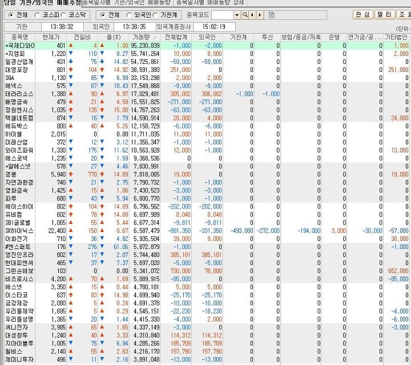Select 전체 radio in the market group
Image resolution: width=411 pixels, height=365 pixels.
click(11, 15)
